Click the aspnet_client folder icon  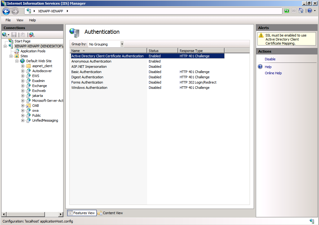(28, 66)
